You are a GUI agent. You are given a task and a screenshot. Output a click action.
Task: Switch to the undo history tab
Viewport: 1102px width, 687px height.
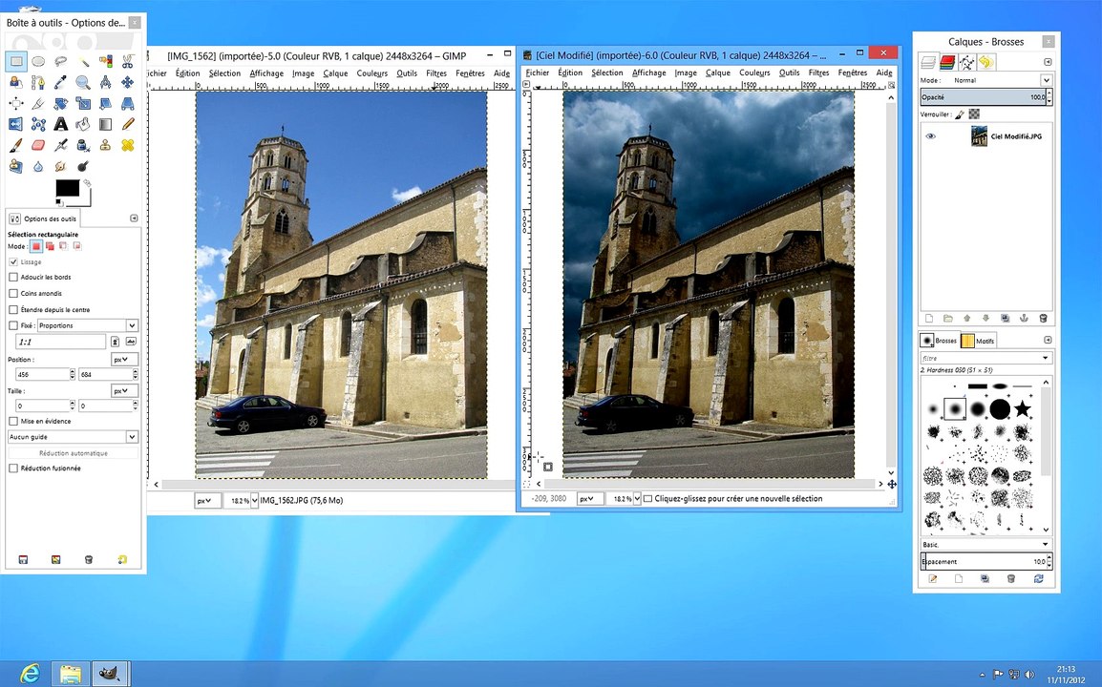coord(986,62)
